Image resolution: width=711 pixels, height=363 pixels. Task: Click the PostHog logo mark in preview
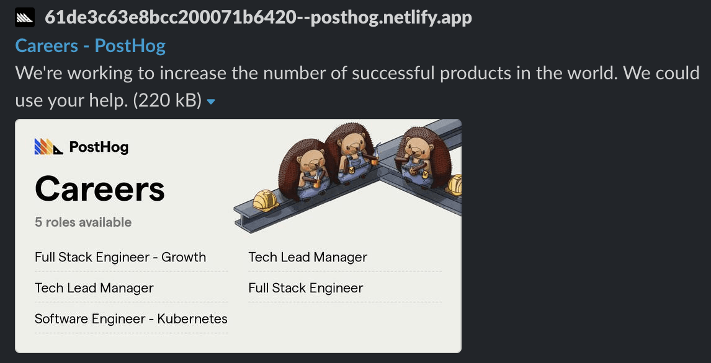(48, 147)
